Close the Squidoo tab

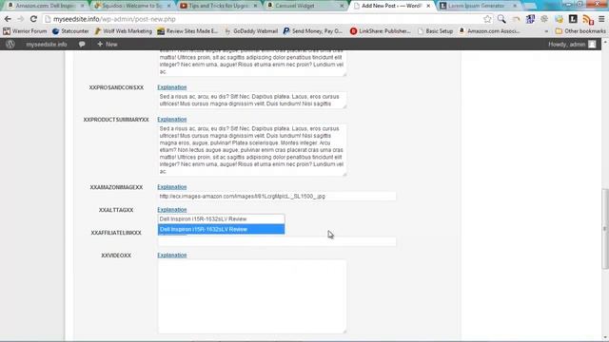[168, 6]
